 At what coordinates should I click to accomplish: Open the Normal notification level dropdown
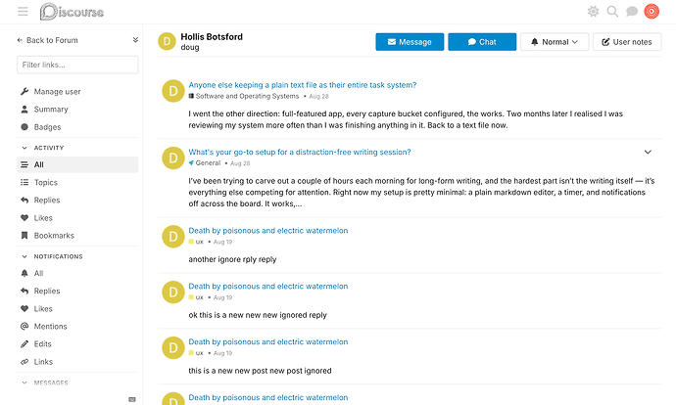click(x=555, y=42)
